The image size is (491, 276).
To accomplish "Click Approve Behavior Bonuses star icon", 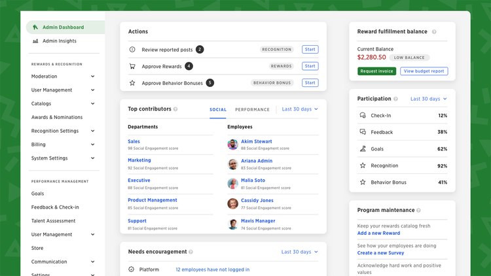I will coord(132,83).
